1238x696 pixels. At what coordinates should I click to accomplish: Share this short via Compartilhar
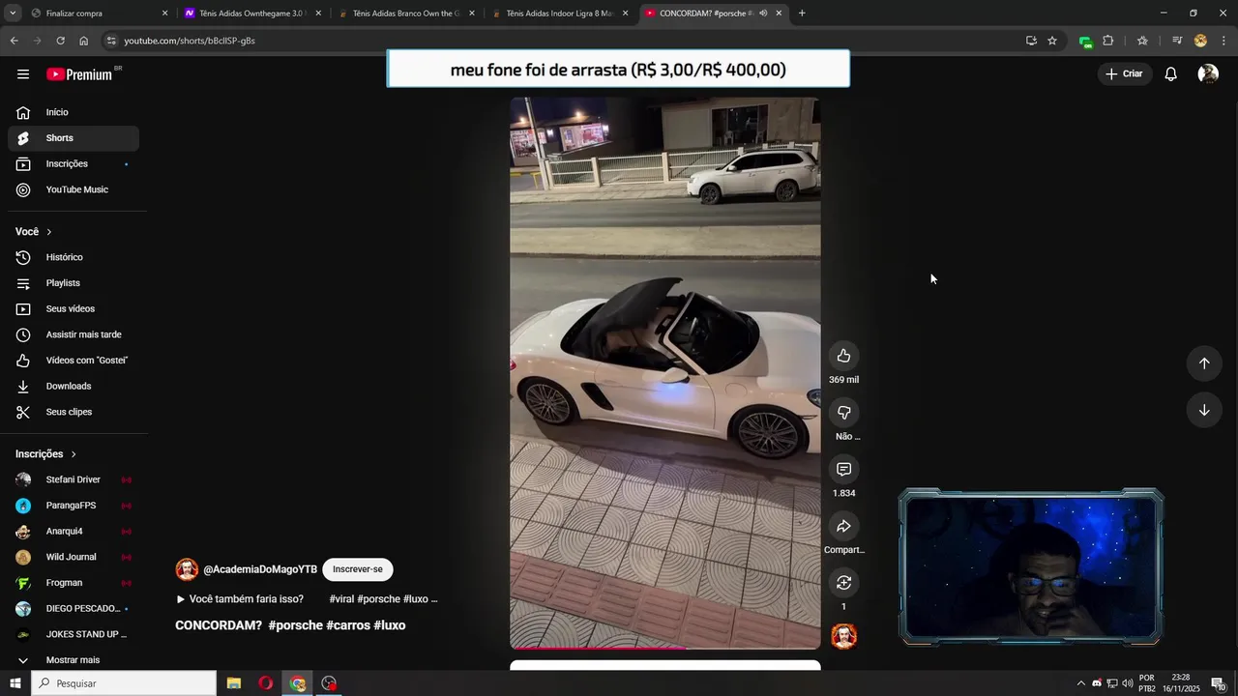[843, 527]
